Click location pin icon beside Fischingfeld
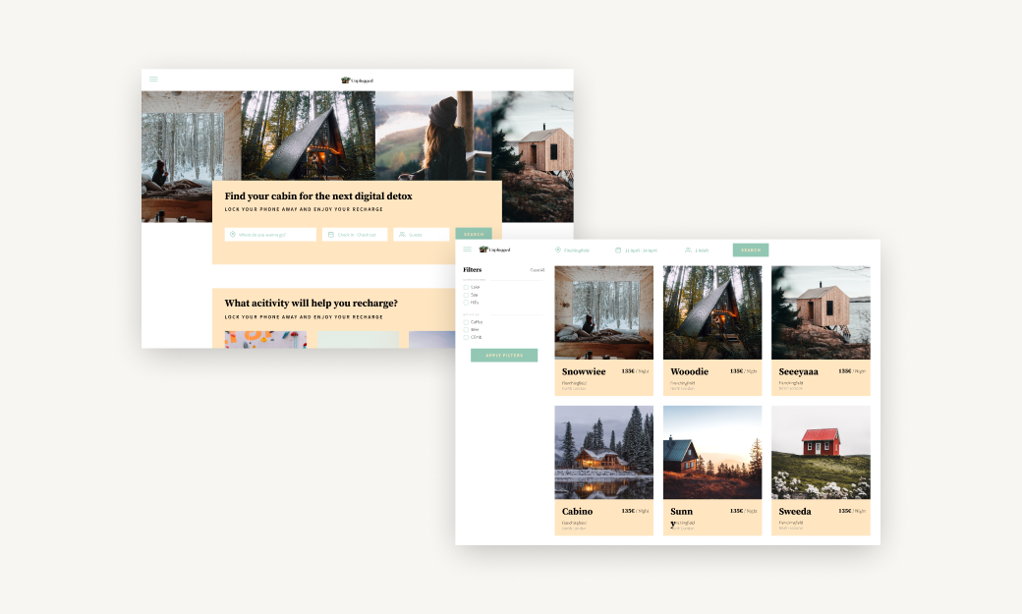1022x614 pixels. (558, 251)
